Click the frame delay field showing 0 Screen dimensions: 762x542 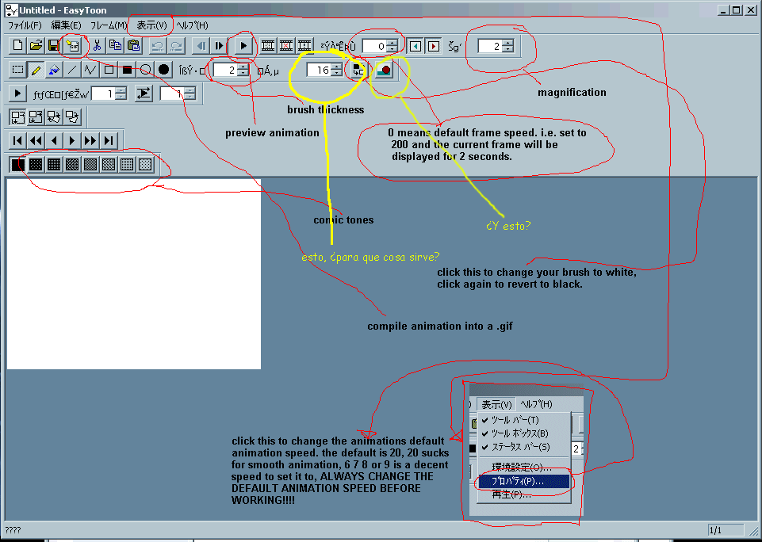coord(375,46)
